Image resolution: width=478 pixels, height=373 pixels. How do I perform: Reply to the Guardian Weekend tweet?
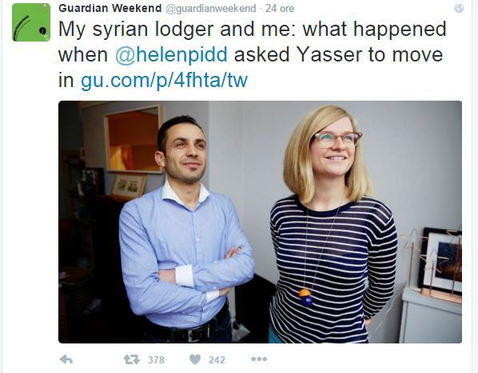[66, 359]
